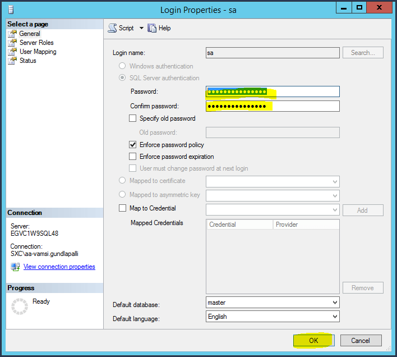Select the General page icon
397x357 pixels.
tap(12, 34)
